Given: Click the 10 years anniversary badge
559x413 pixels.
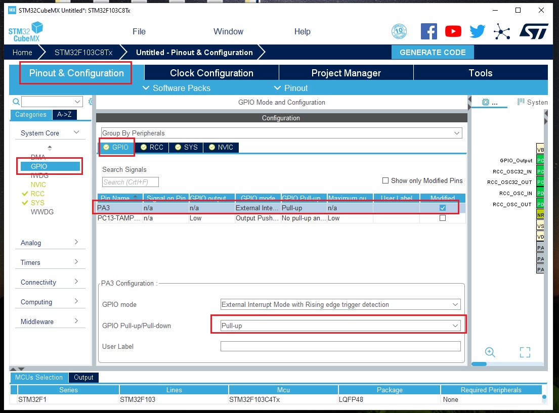Looking at the screenshot, I should (399, 31).
